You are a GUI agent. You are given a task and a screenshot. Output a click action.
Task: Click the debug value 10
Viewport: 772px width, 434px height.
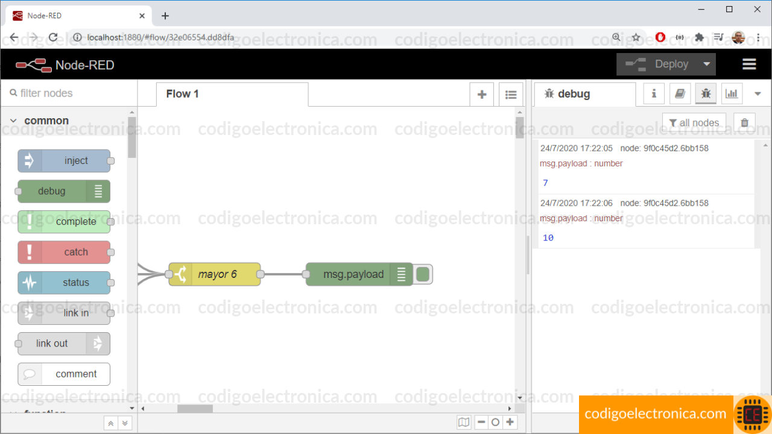[548, 238]
